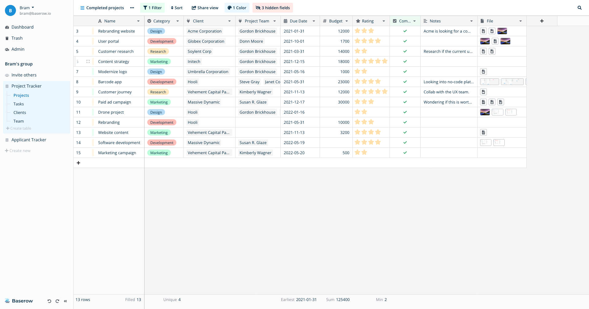589x309 pixels.
Task: Toggle Completed on the Drone project row
Action: coord(405,112)
